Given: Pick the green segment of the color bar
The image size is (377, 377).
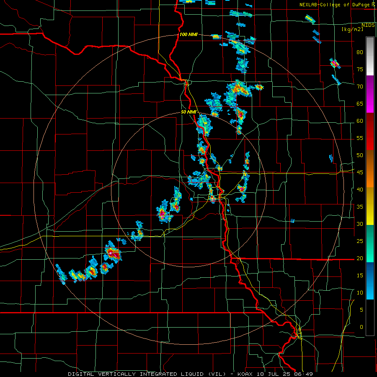Looking at the screenshot, I should pos(370,243).
